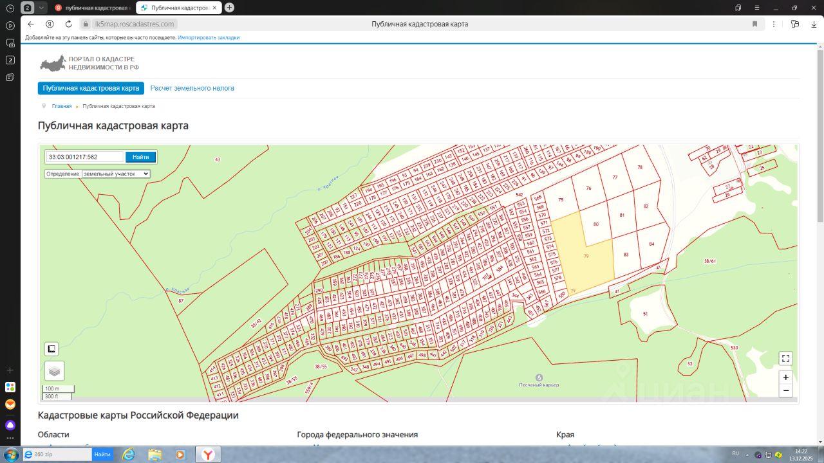Open the map layers switcher
824x463 pixels.
[54, 371]
